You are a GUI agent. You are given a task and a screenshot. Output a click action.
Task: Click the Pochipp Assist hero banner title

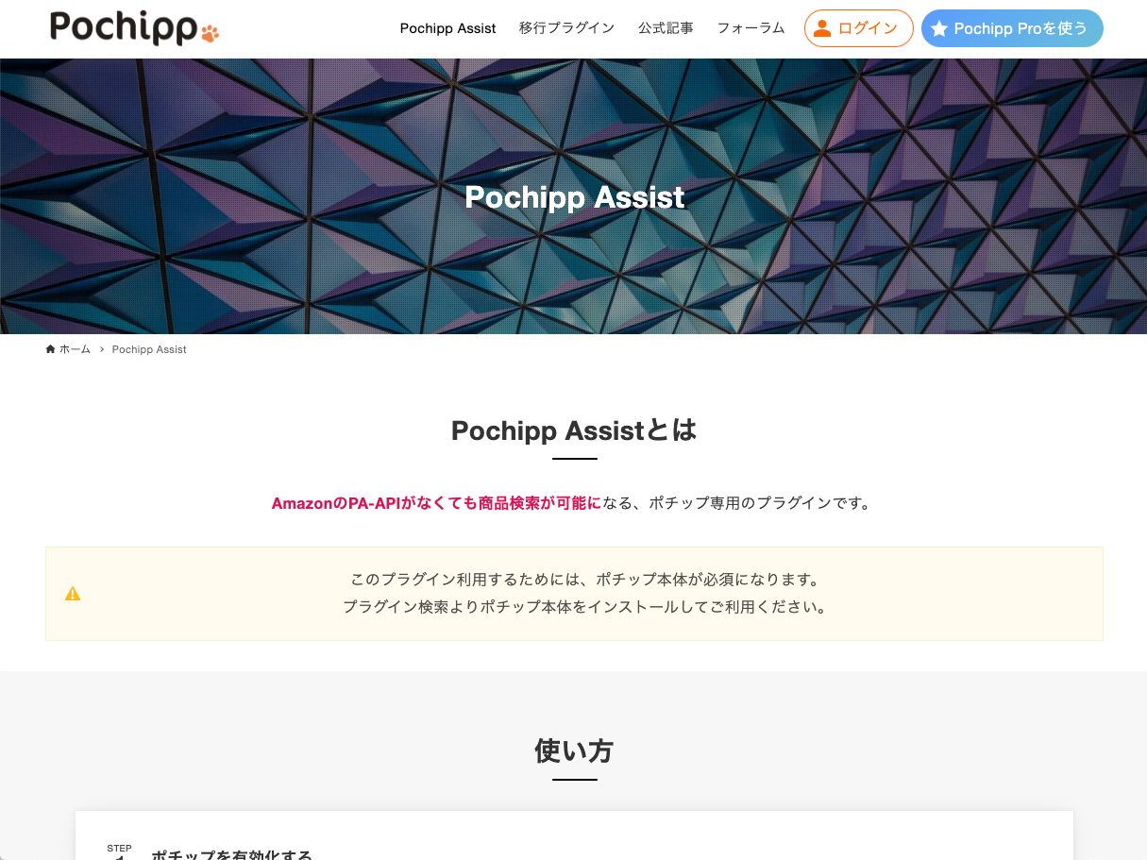point(574,197)
